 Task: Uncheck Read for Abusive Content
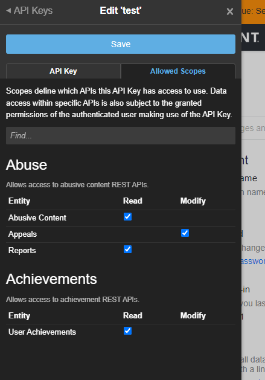click(x=127, y=216)
